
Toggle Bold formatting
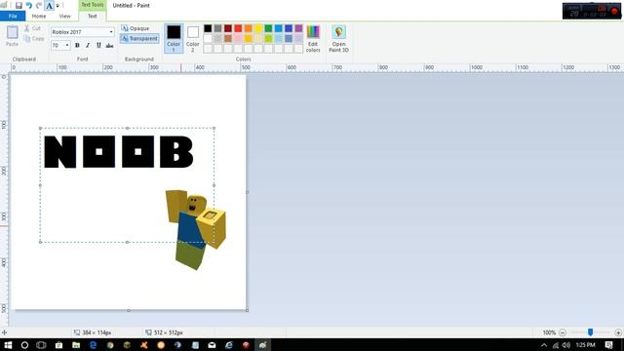[x=77, y=46]
